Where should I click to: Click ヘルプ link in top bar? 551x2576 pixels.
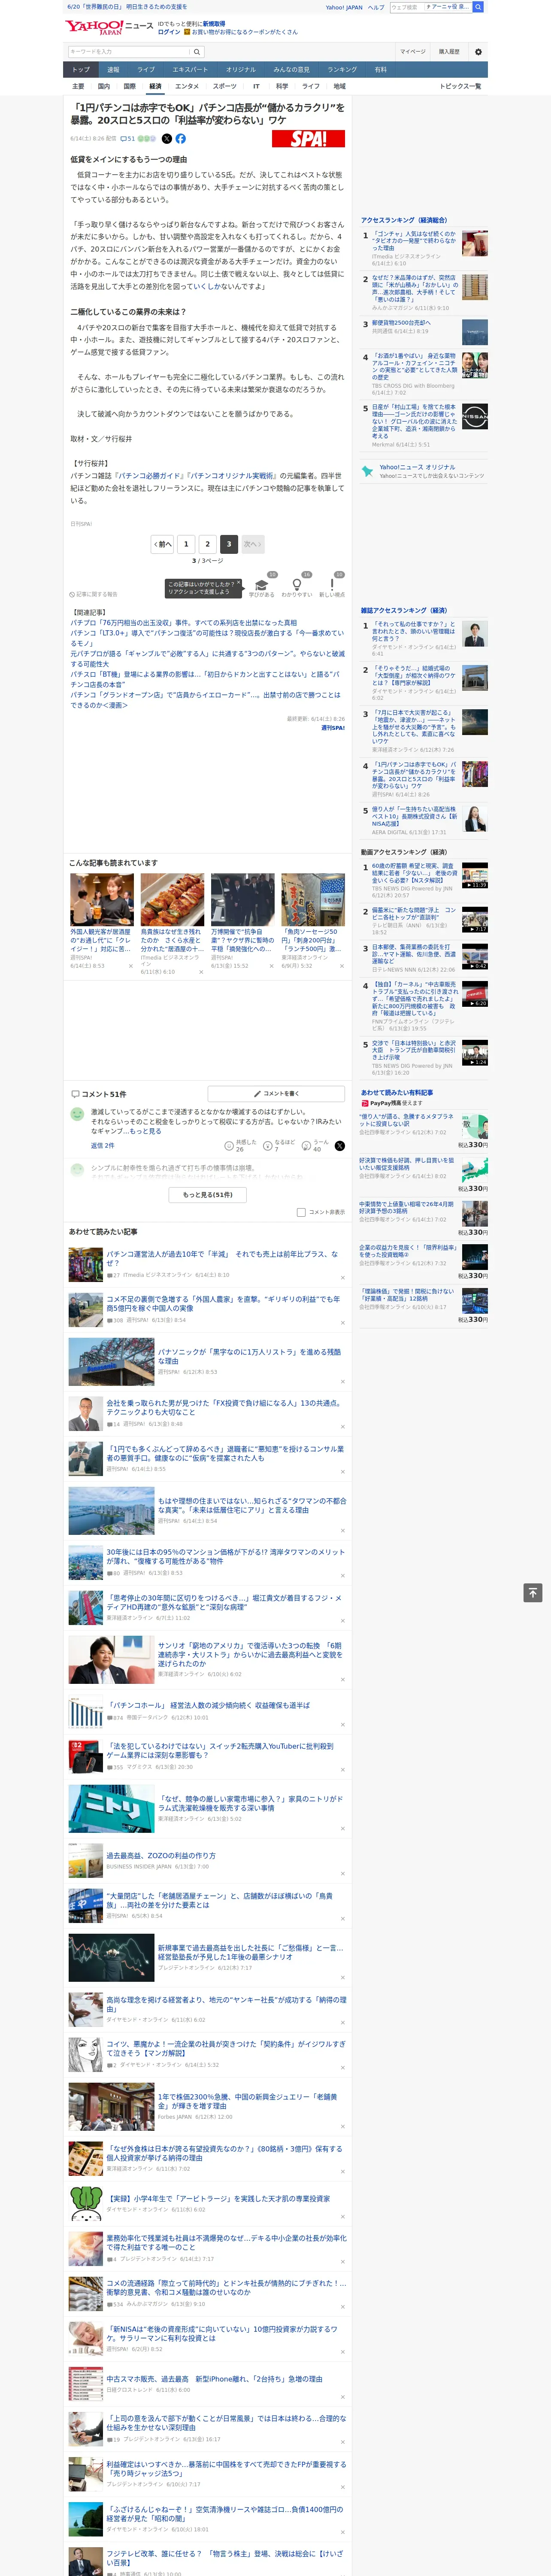376,7
